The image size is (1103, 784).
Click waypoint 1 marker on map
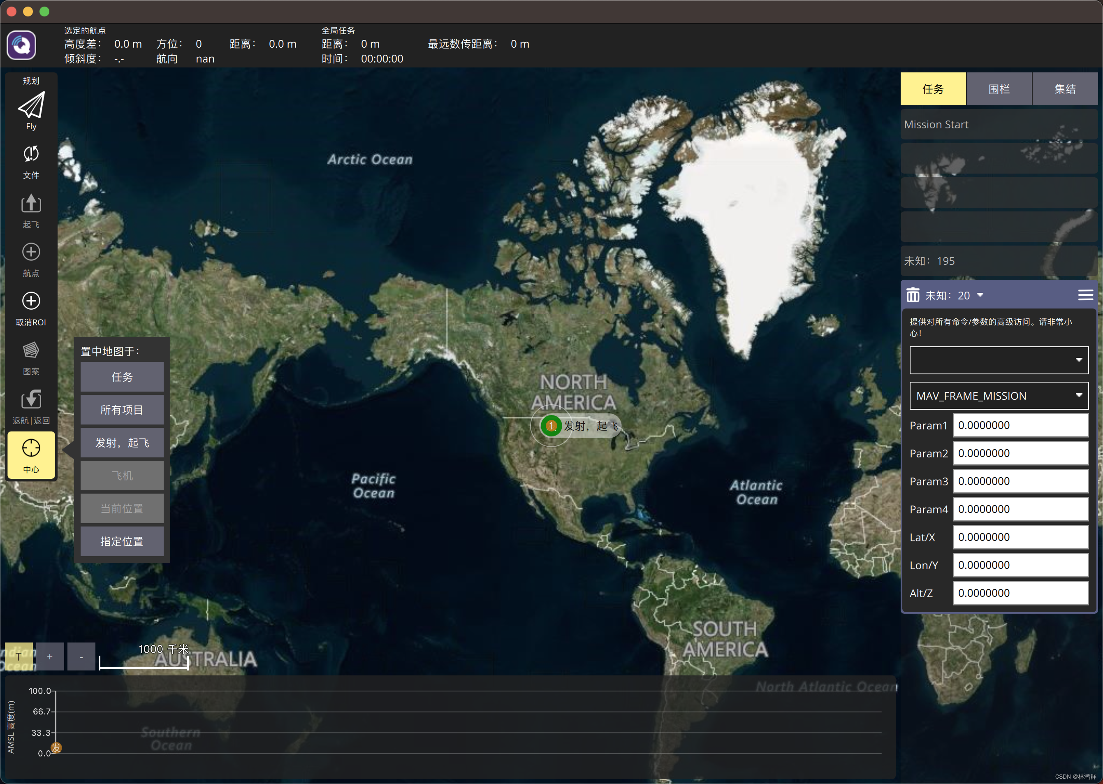(x=551, y=426)
